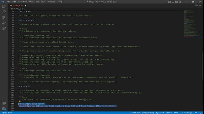This screenshot has height=114, width=204.
Task: Open the Run menu
Action: [43, 2]
